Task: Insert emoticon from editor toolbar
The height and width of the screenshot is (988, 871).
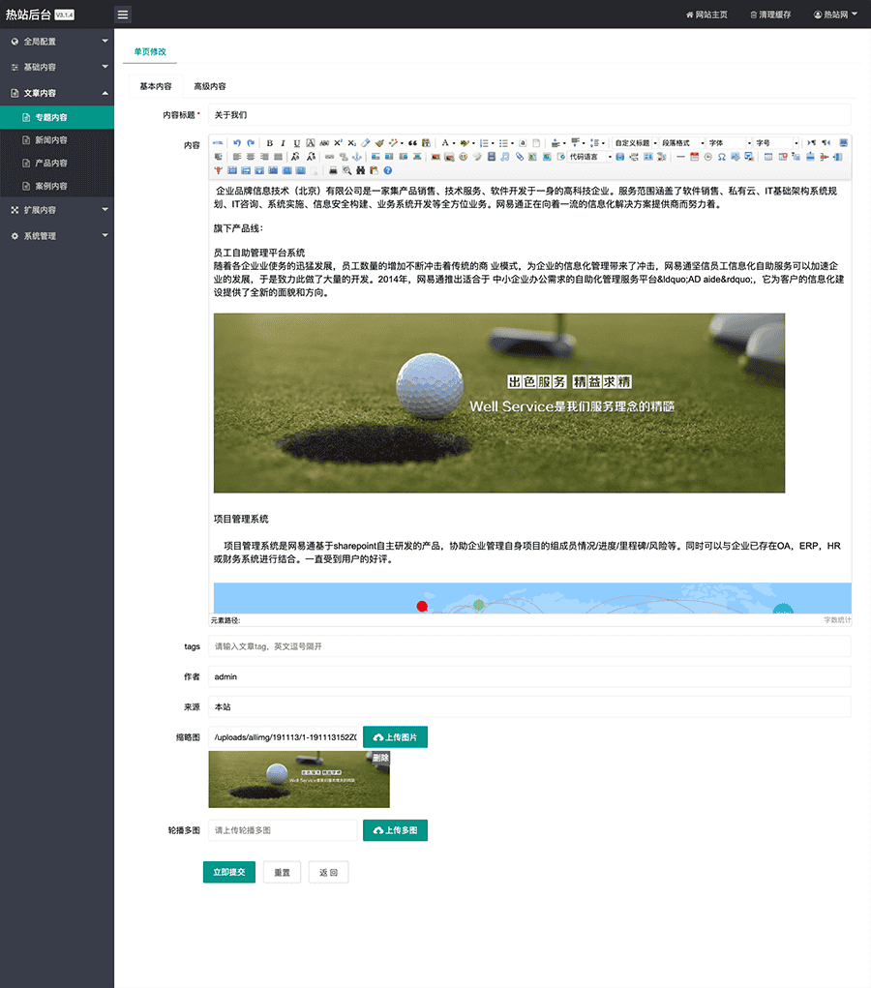Action: [x=464, y=157]
